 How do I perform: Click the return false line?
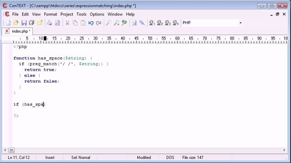[x=42, y=81]
